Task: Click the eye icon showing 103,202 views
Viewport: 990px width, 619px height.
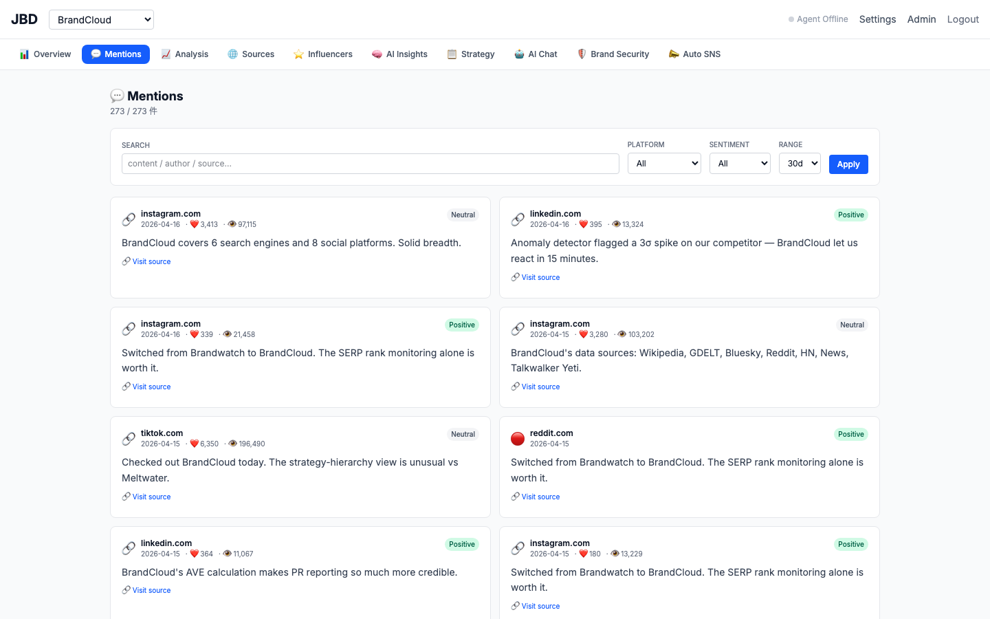Action: pos(621,334)
